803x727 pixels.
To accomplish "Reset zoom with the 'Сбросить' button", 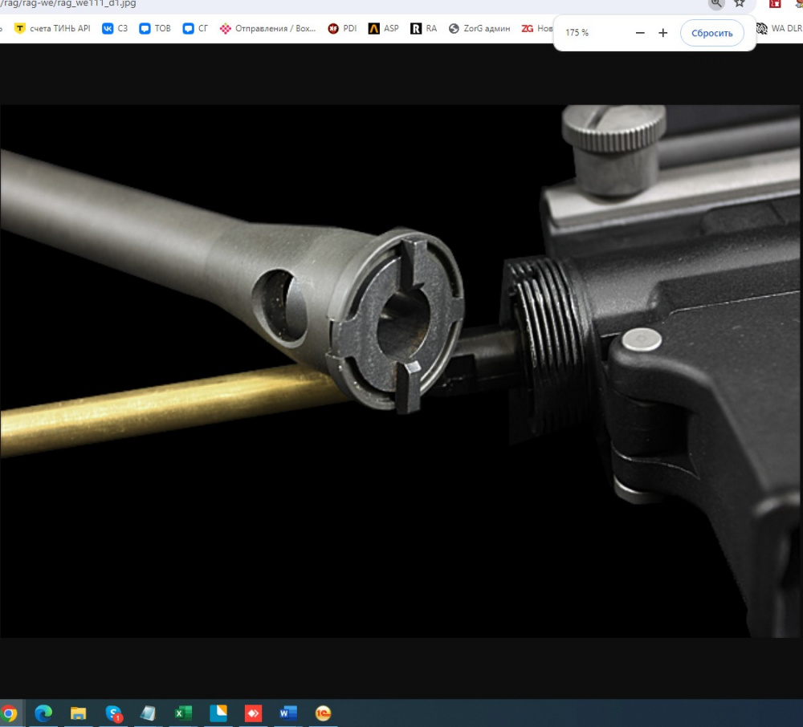I will (711, 33).
